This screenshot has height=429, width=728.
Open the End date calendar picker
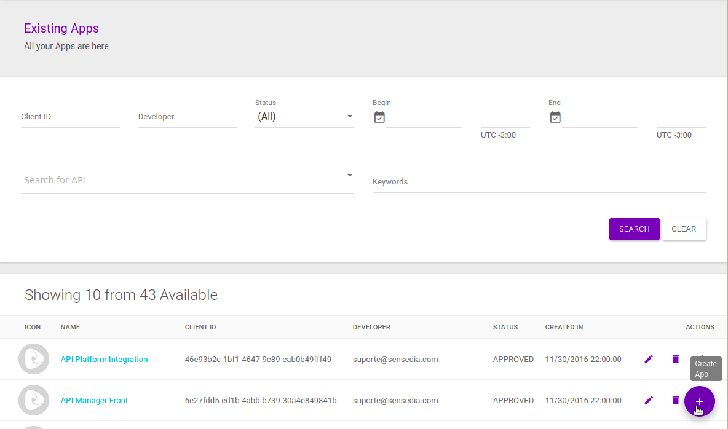[x=555, y=117]
